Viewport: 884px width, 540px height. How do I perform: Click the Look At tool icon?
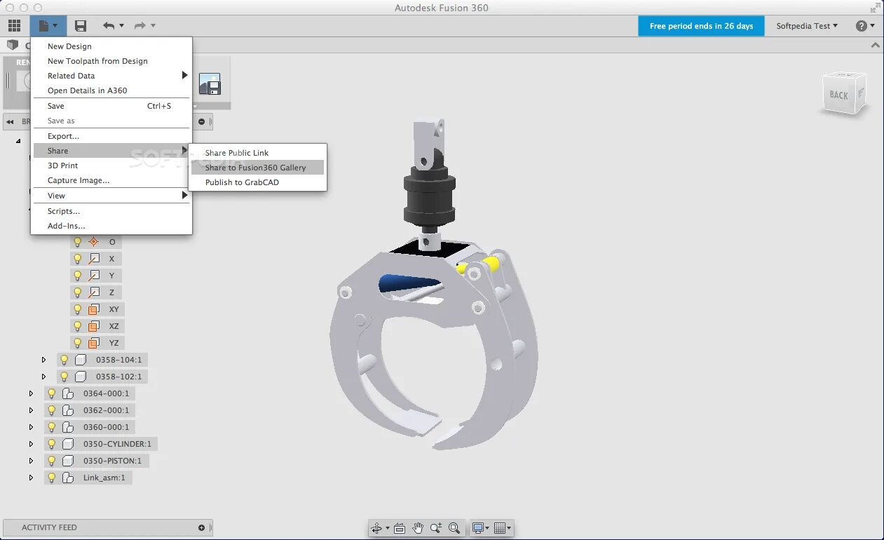[400, 528]
